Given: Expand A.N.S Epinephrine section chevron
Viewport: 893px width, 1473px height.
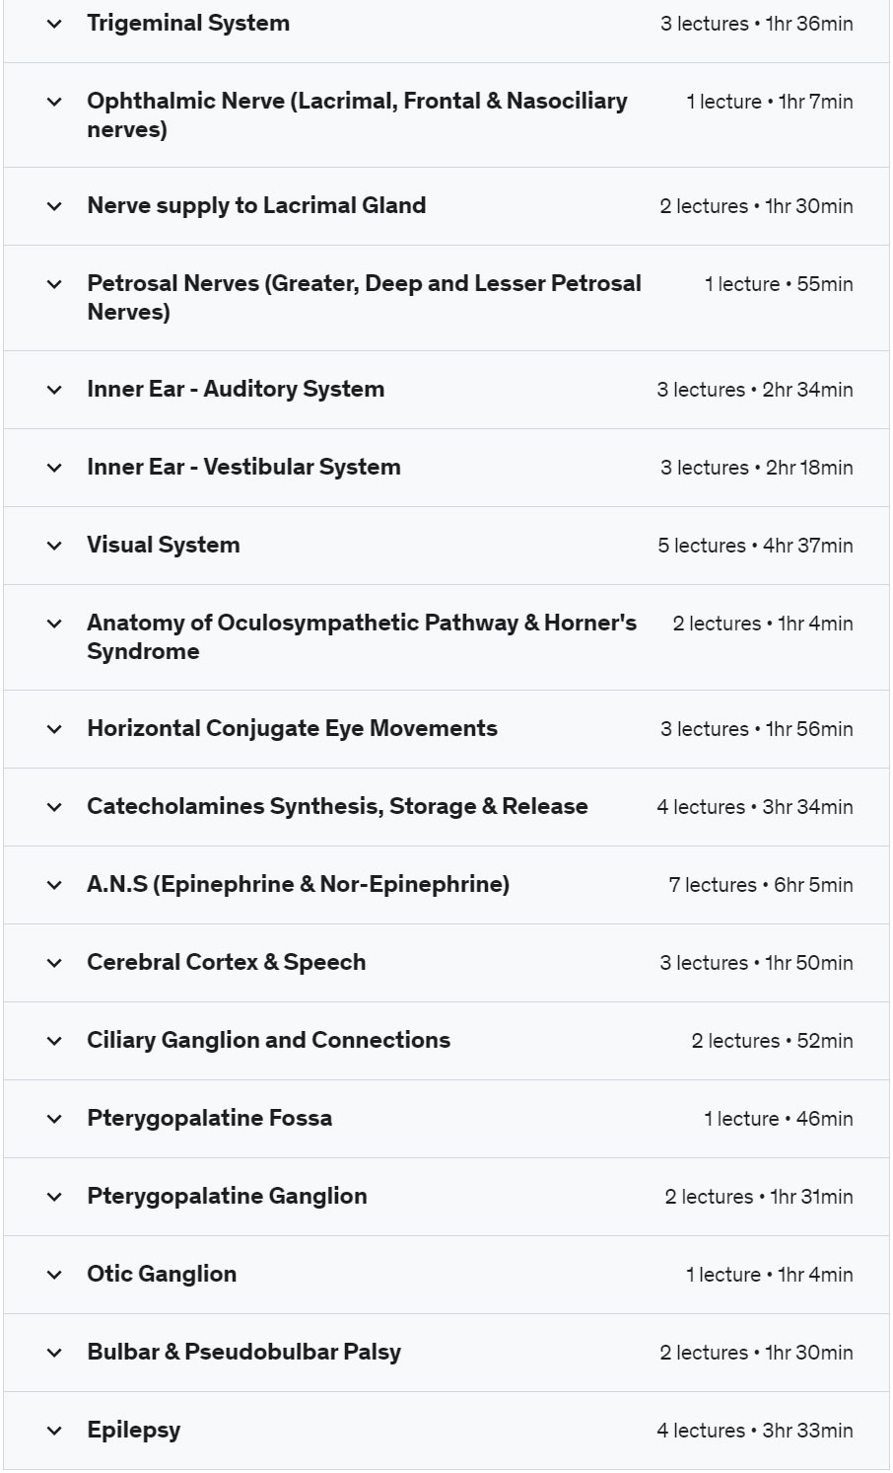Looking at the screenshot, I should point(54,885).
